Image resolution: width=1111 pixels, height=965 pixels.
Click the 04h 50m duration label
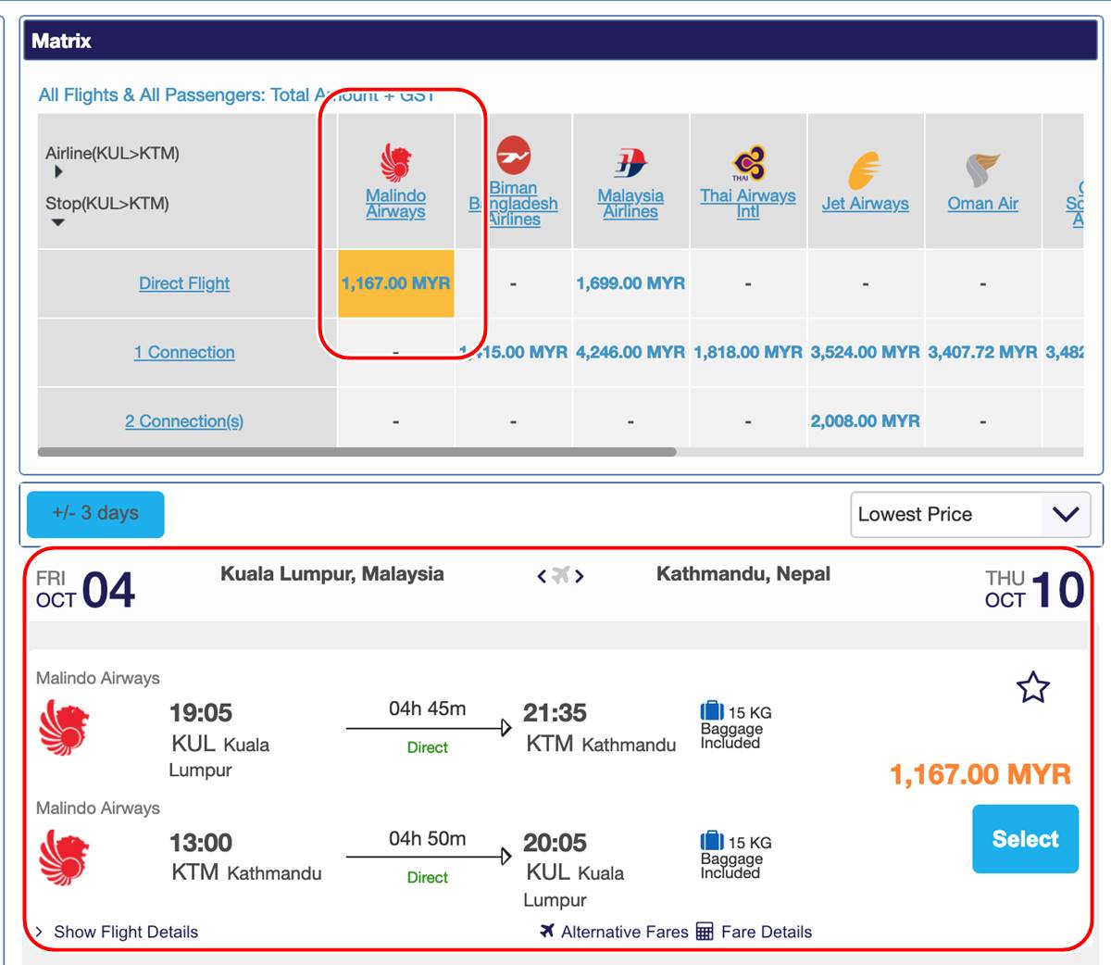427,838
